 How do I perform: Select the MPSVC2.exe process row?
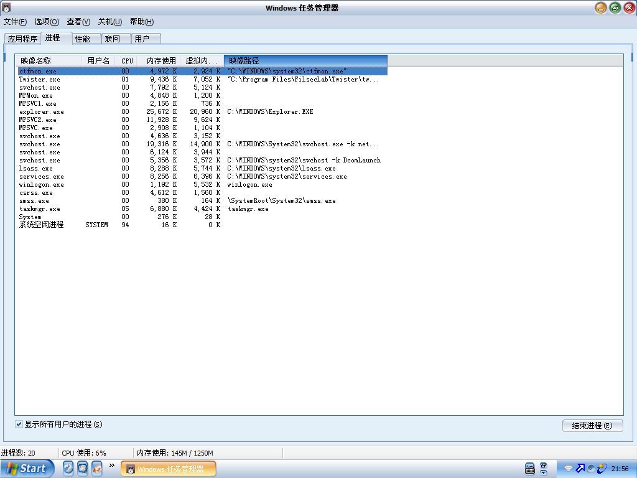tap(202, 120)
